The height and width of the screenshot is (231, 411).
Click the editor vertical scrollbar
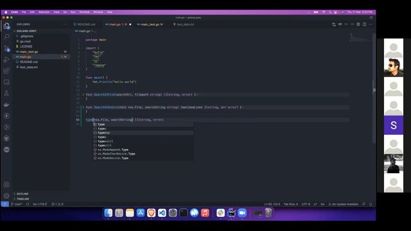tap(374, 89)
